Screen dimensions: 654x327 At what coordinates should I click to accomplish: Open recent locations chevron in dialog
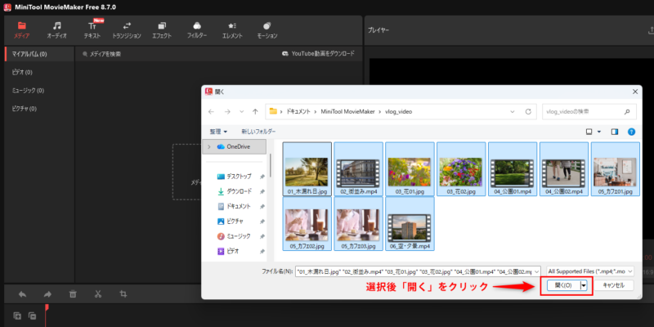tap(241, 112)
